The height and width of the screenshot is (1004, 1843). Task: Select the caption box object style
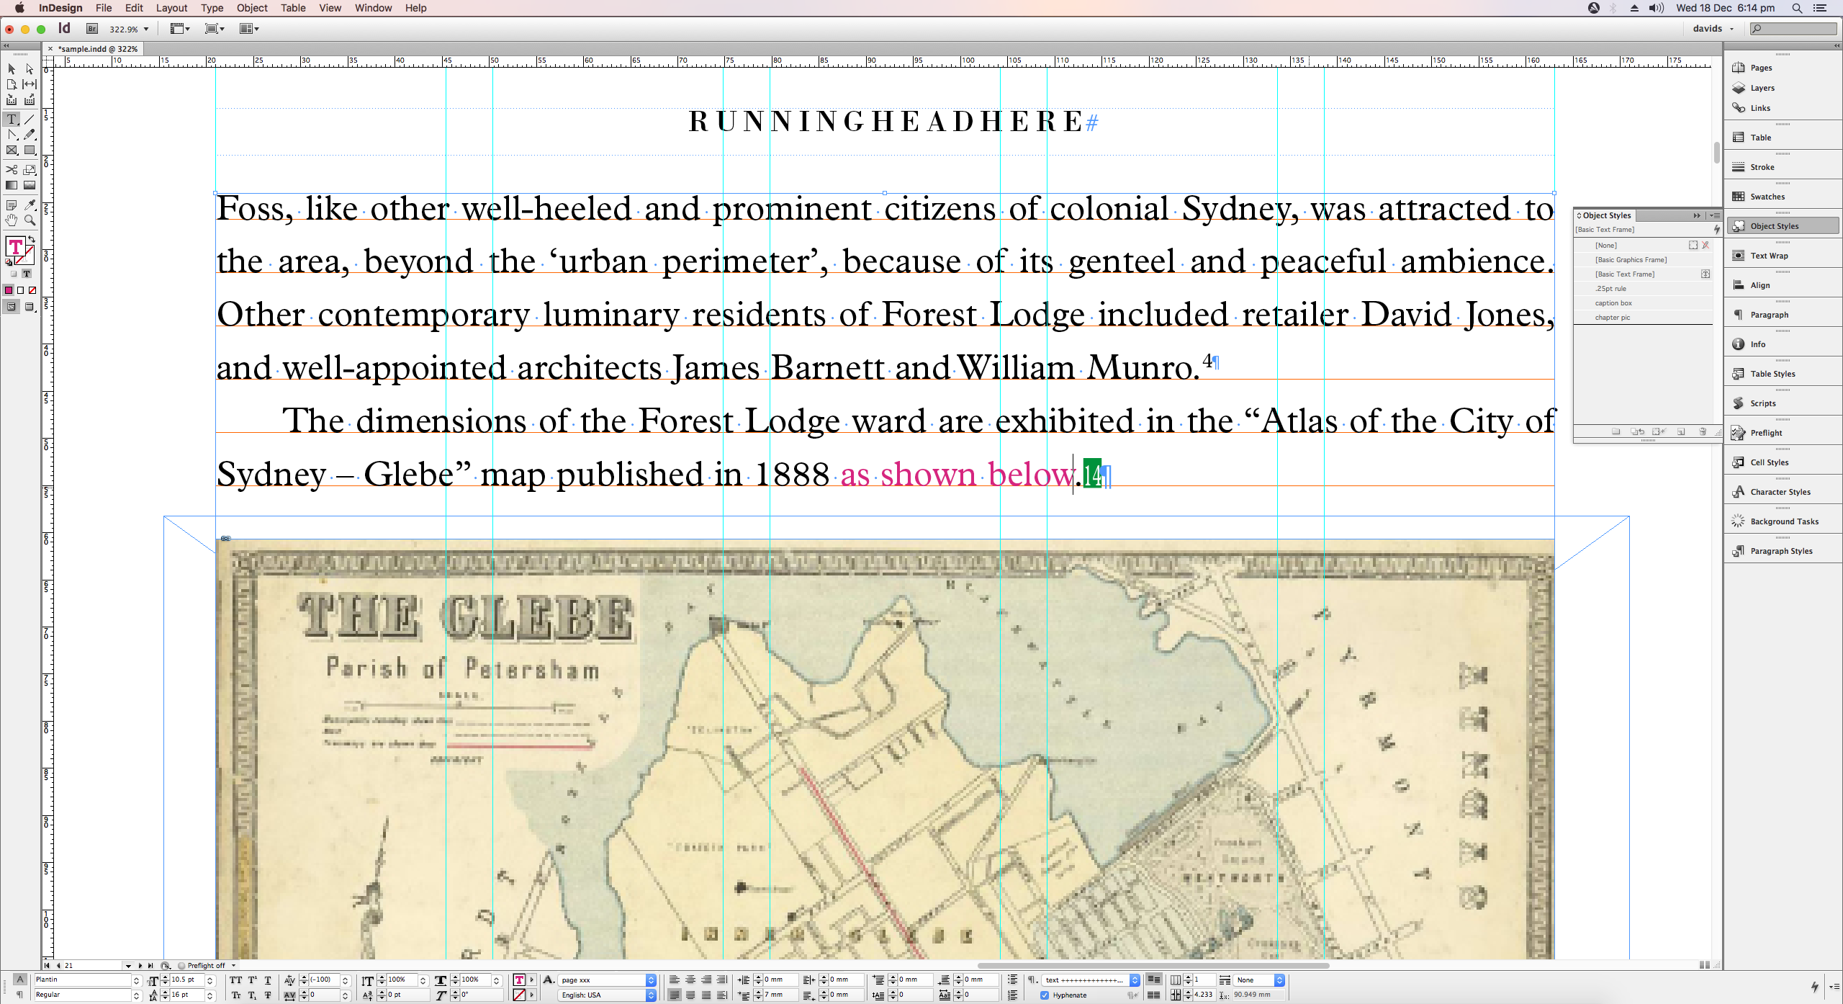coord(1613,303)
